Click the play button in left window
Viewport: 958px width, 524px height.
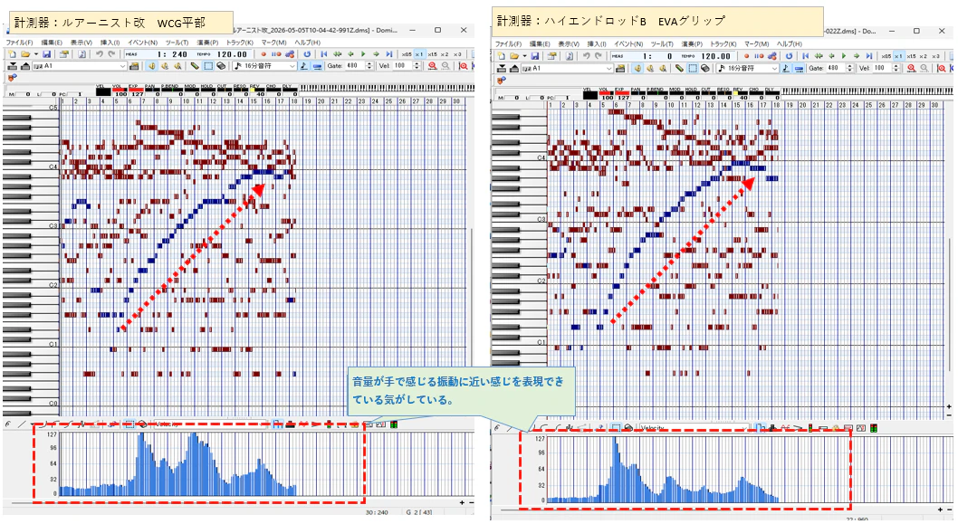(x=363, y=53)
